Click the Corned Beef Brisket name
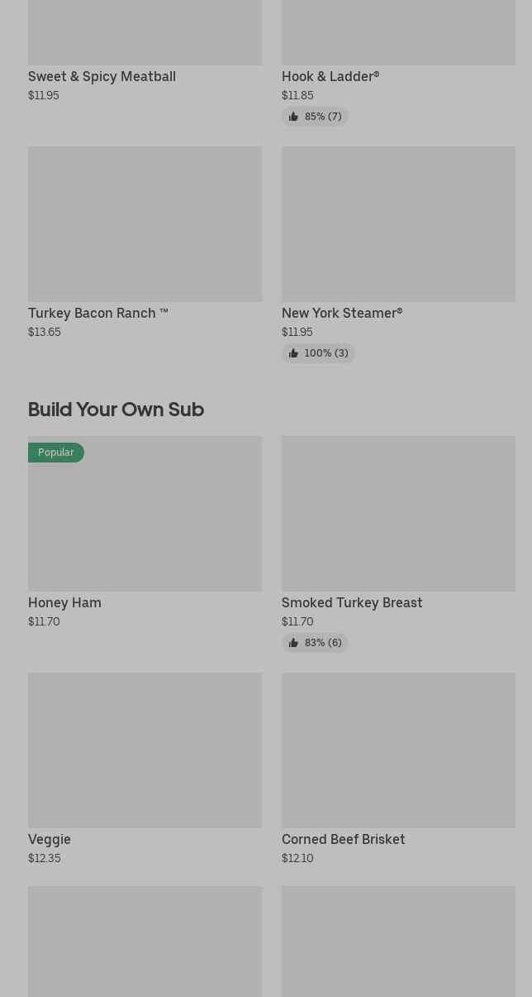Screen dimensions: 532x997 344,839
